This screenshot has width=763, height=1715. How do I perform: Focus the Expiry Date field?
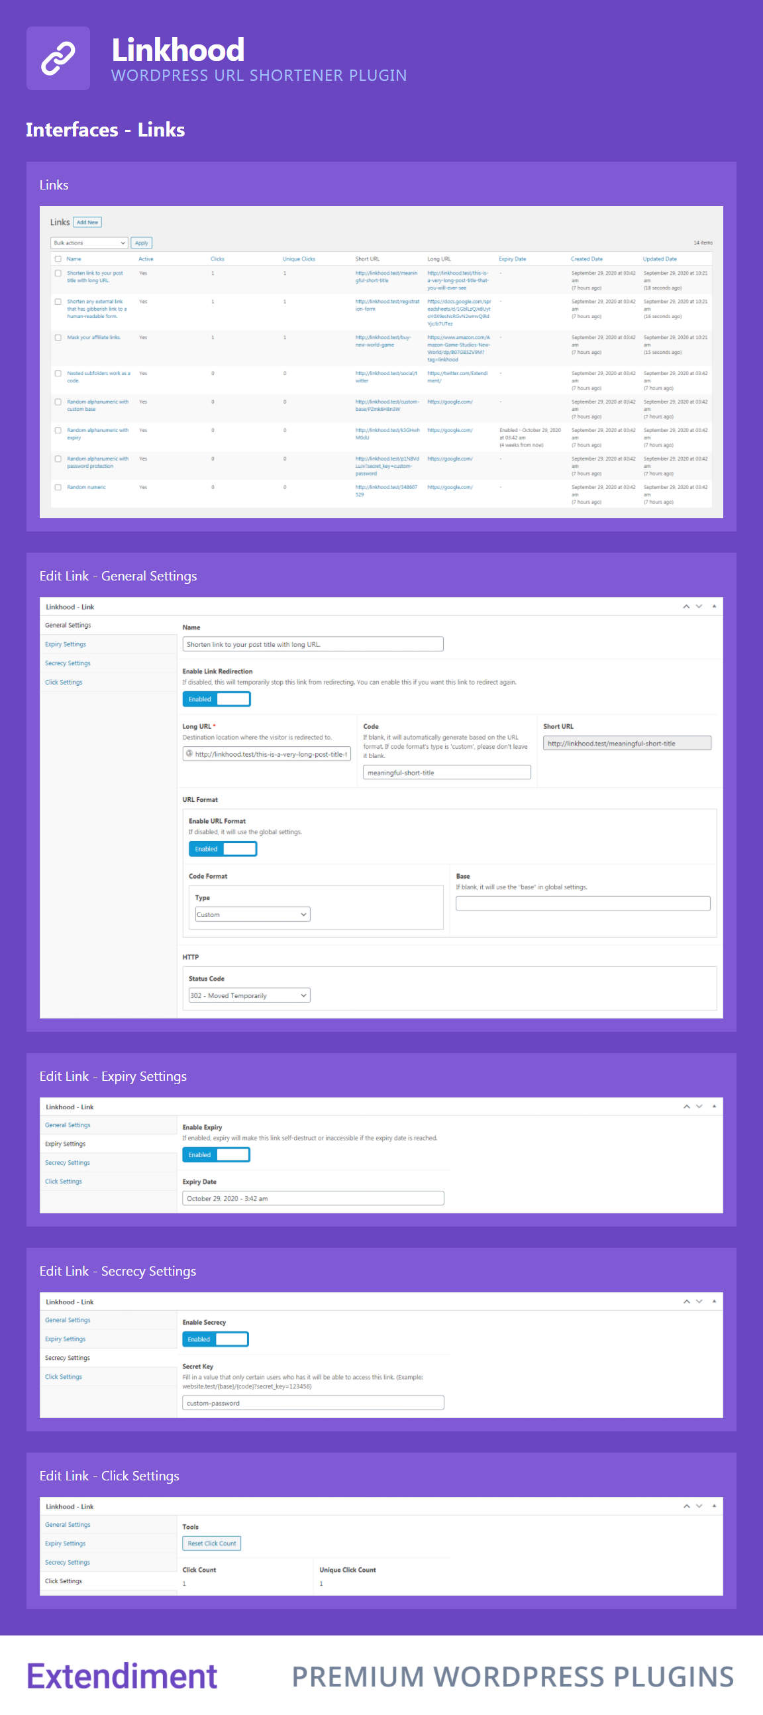313,1197
